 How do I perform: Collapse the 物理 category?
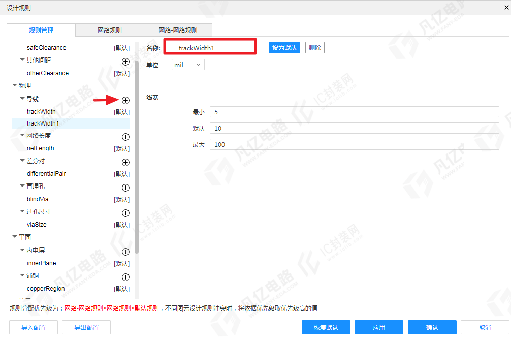tap(15, 85)
